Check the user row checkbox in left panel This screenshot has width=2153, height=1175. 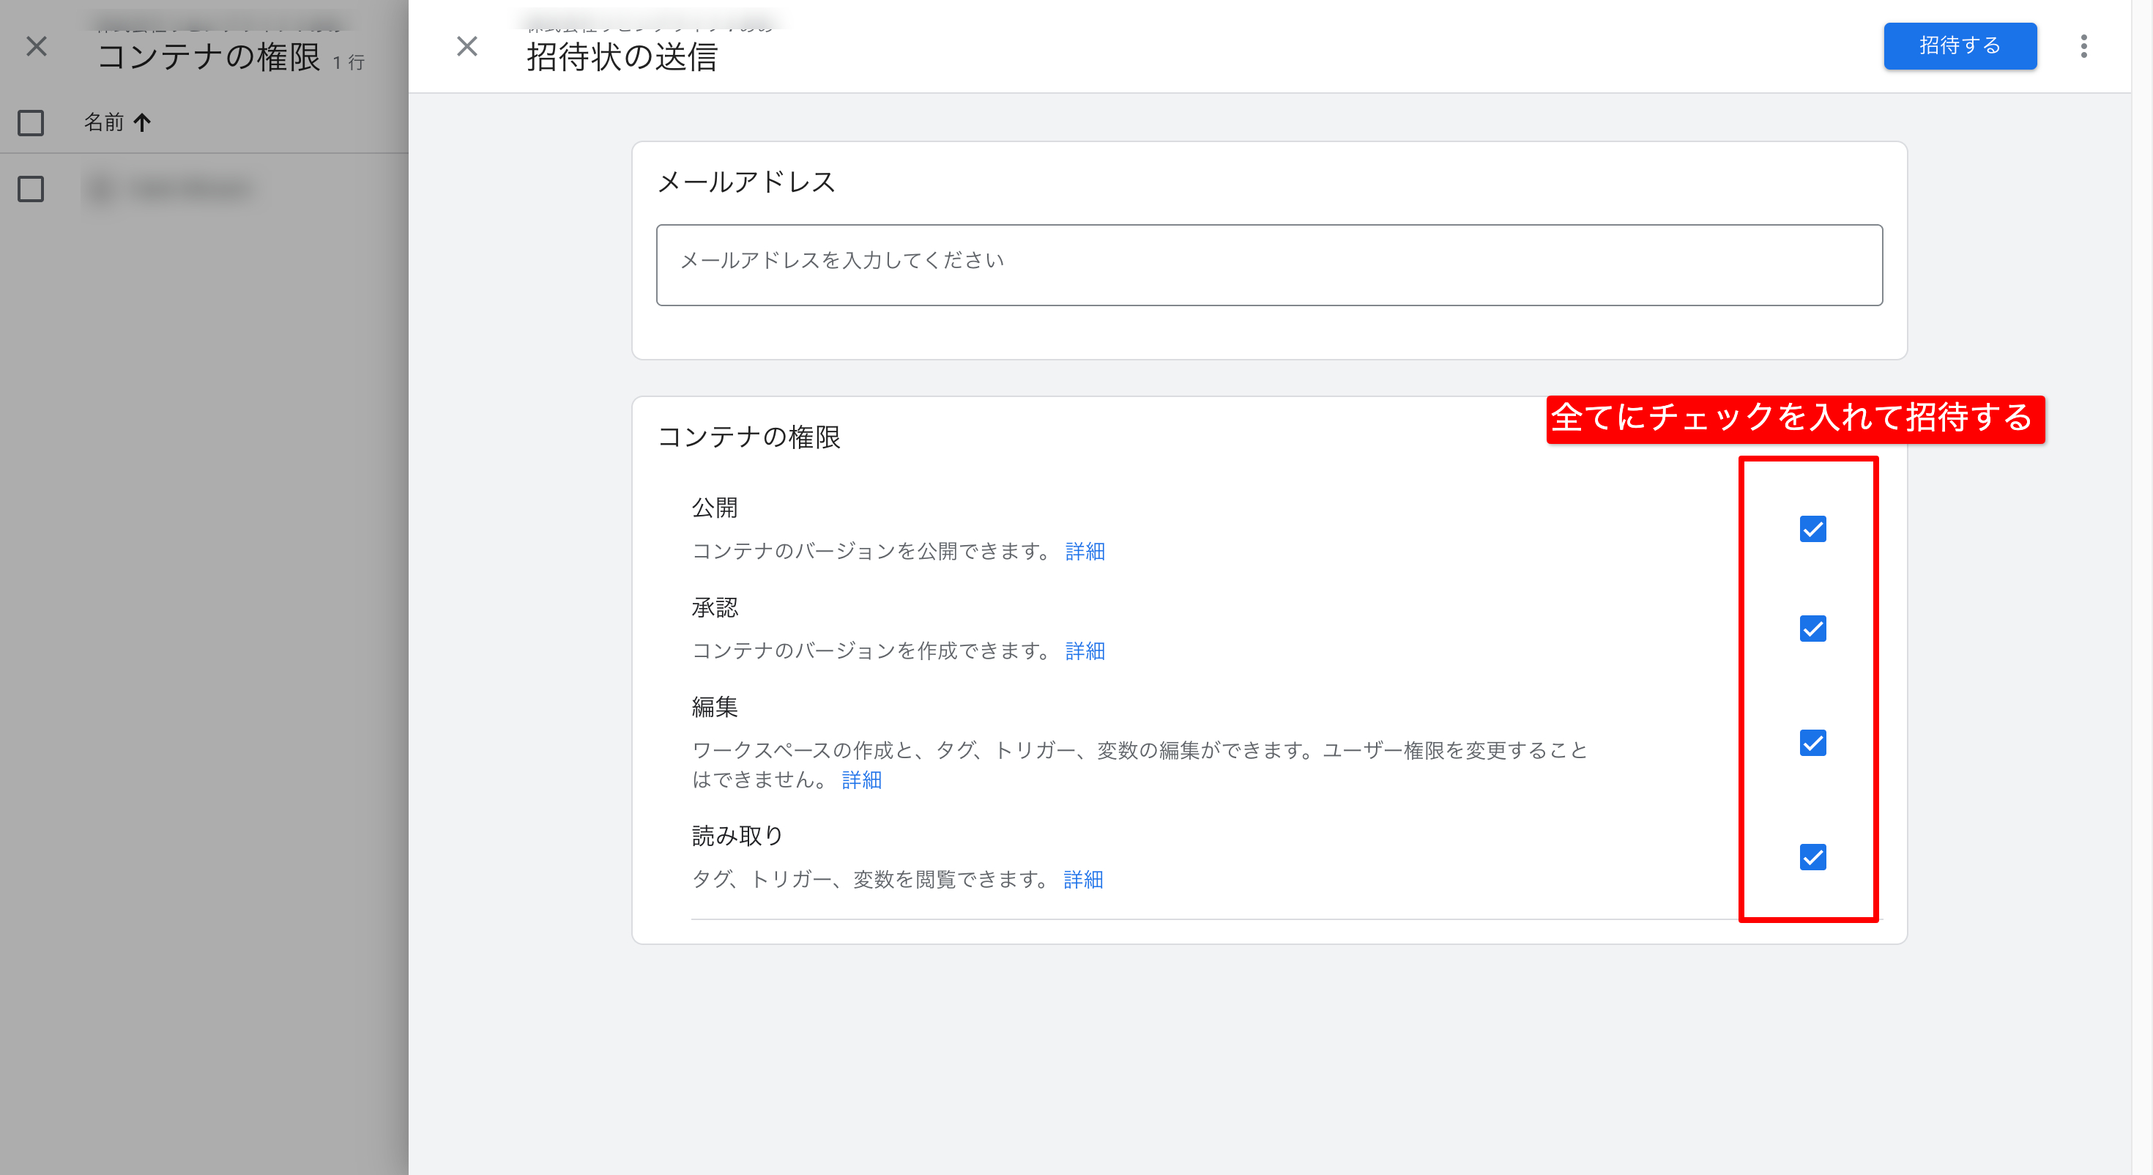[x=30, y=189]
